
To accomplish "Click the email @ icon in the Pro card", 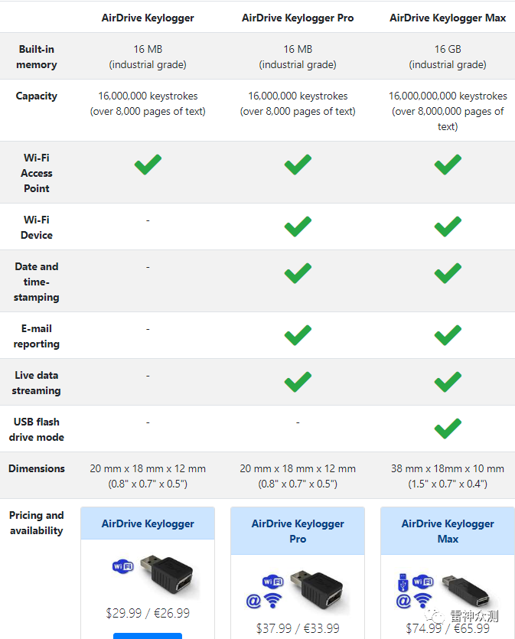I will (253, 601).
